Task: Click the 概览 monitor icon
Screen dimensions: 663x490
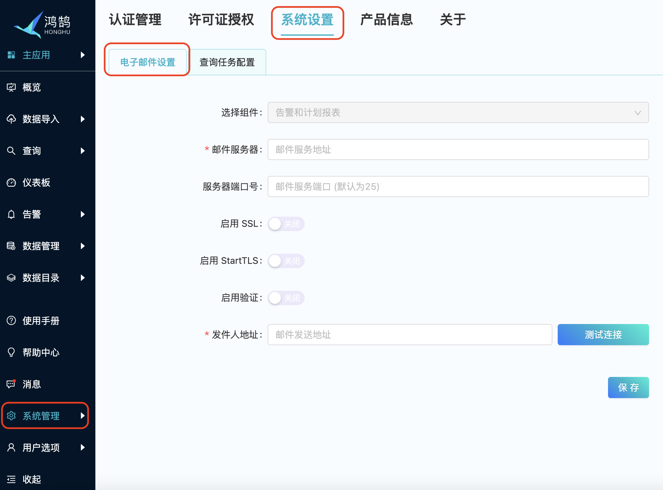Action: point(11,87)
